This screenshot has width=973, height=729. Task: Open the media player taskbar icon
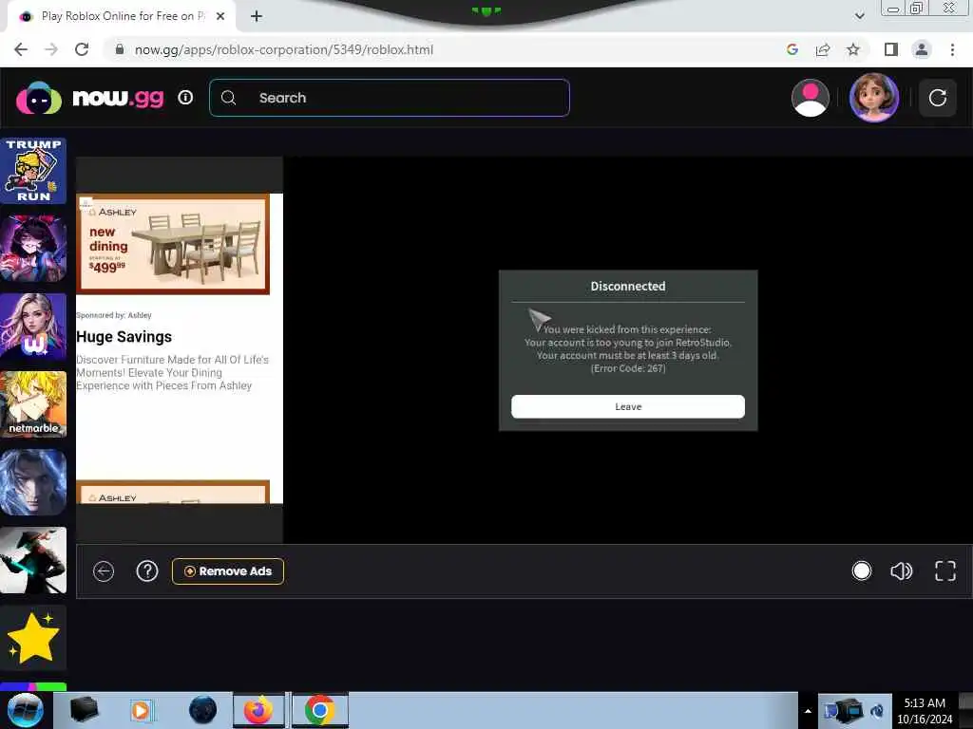pyautogui.click(x=142, y=710)
